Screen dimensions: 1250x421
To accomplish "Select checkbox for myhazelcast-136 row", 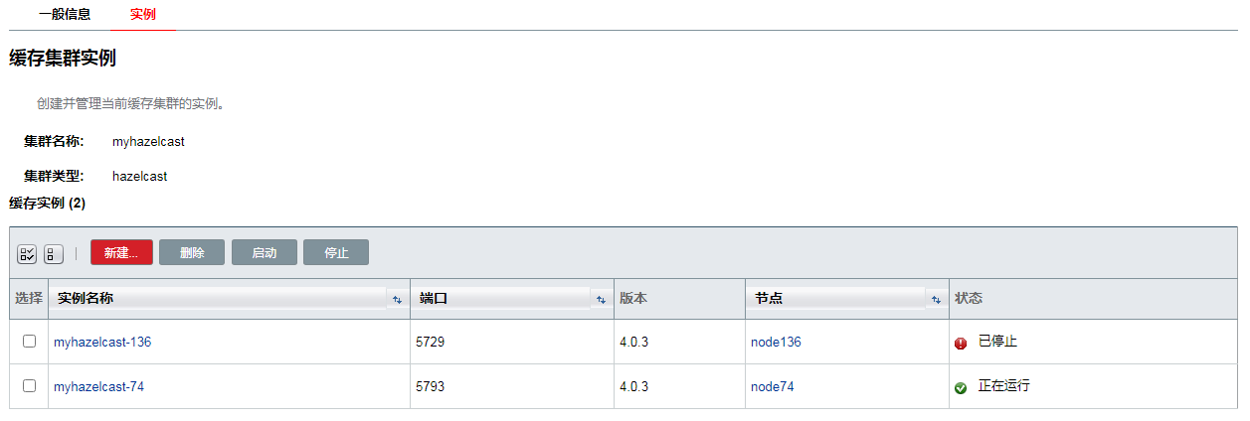I will point(29,341).
